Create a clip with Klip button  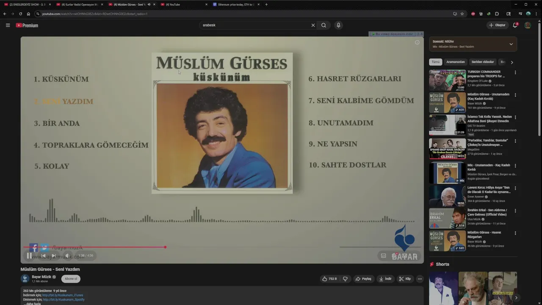(405, 279)
